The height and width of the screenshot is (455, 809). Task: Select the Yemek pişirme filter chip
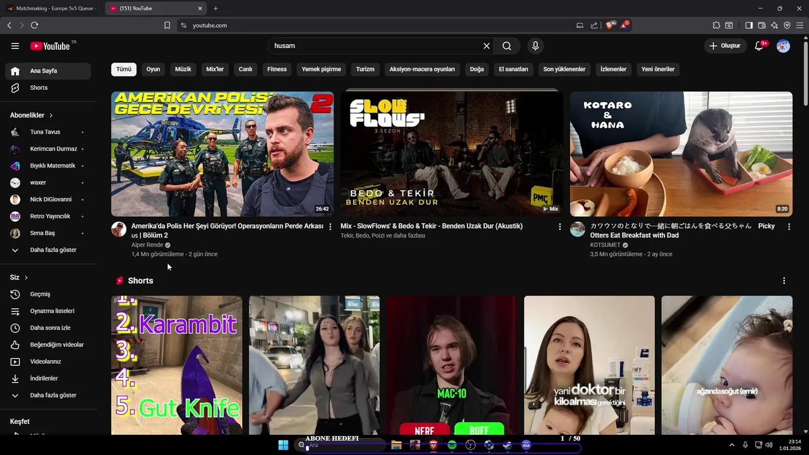321,69
